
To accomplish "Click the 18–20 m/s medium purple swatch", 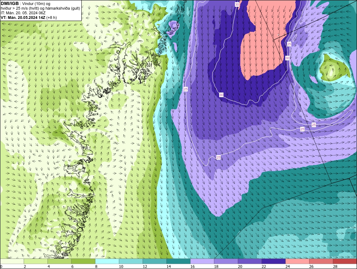I will click(226, 261).
